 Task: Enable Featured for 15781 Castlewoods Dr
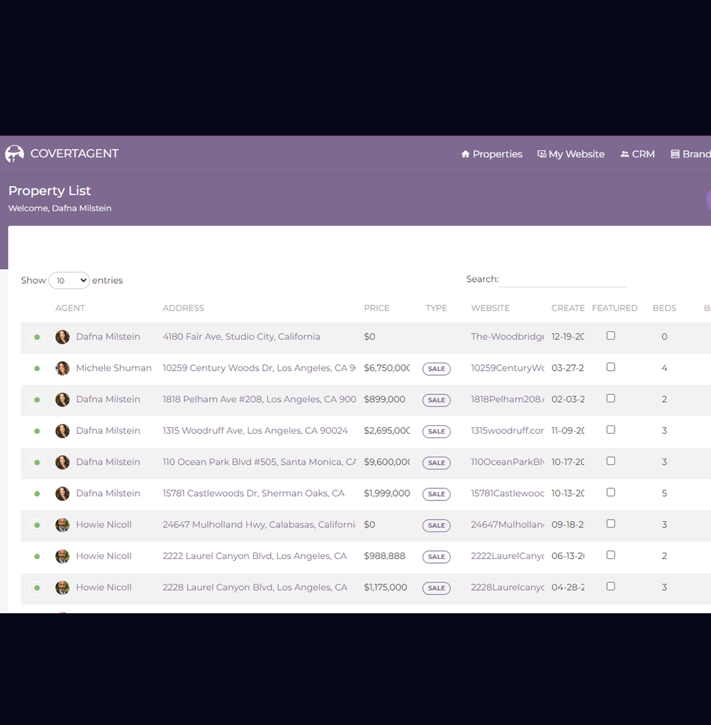pos(611,492)
